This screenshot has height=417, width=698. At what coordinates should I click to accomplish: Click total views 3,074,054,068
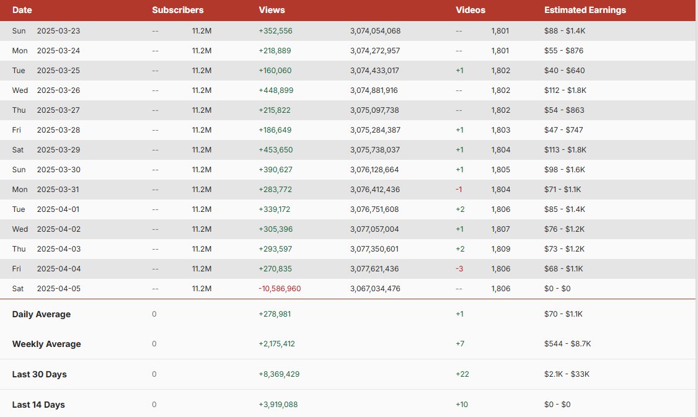point(375,31)
